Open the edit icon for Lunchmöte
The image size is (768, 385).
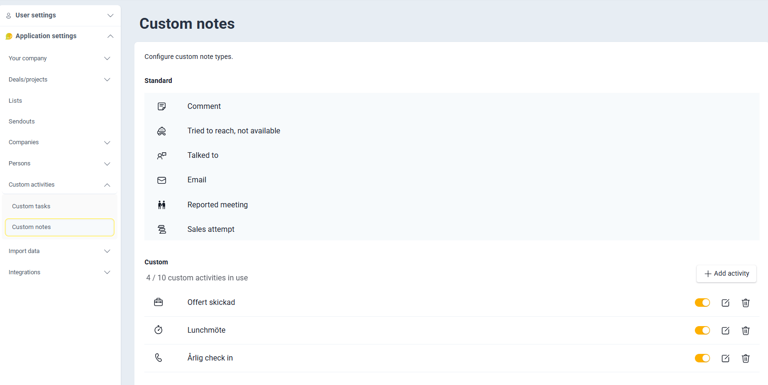coord(726,330)
